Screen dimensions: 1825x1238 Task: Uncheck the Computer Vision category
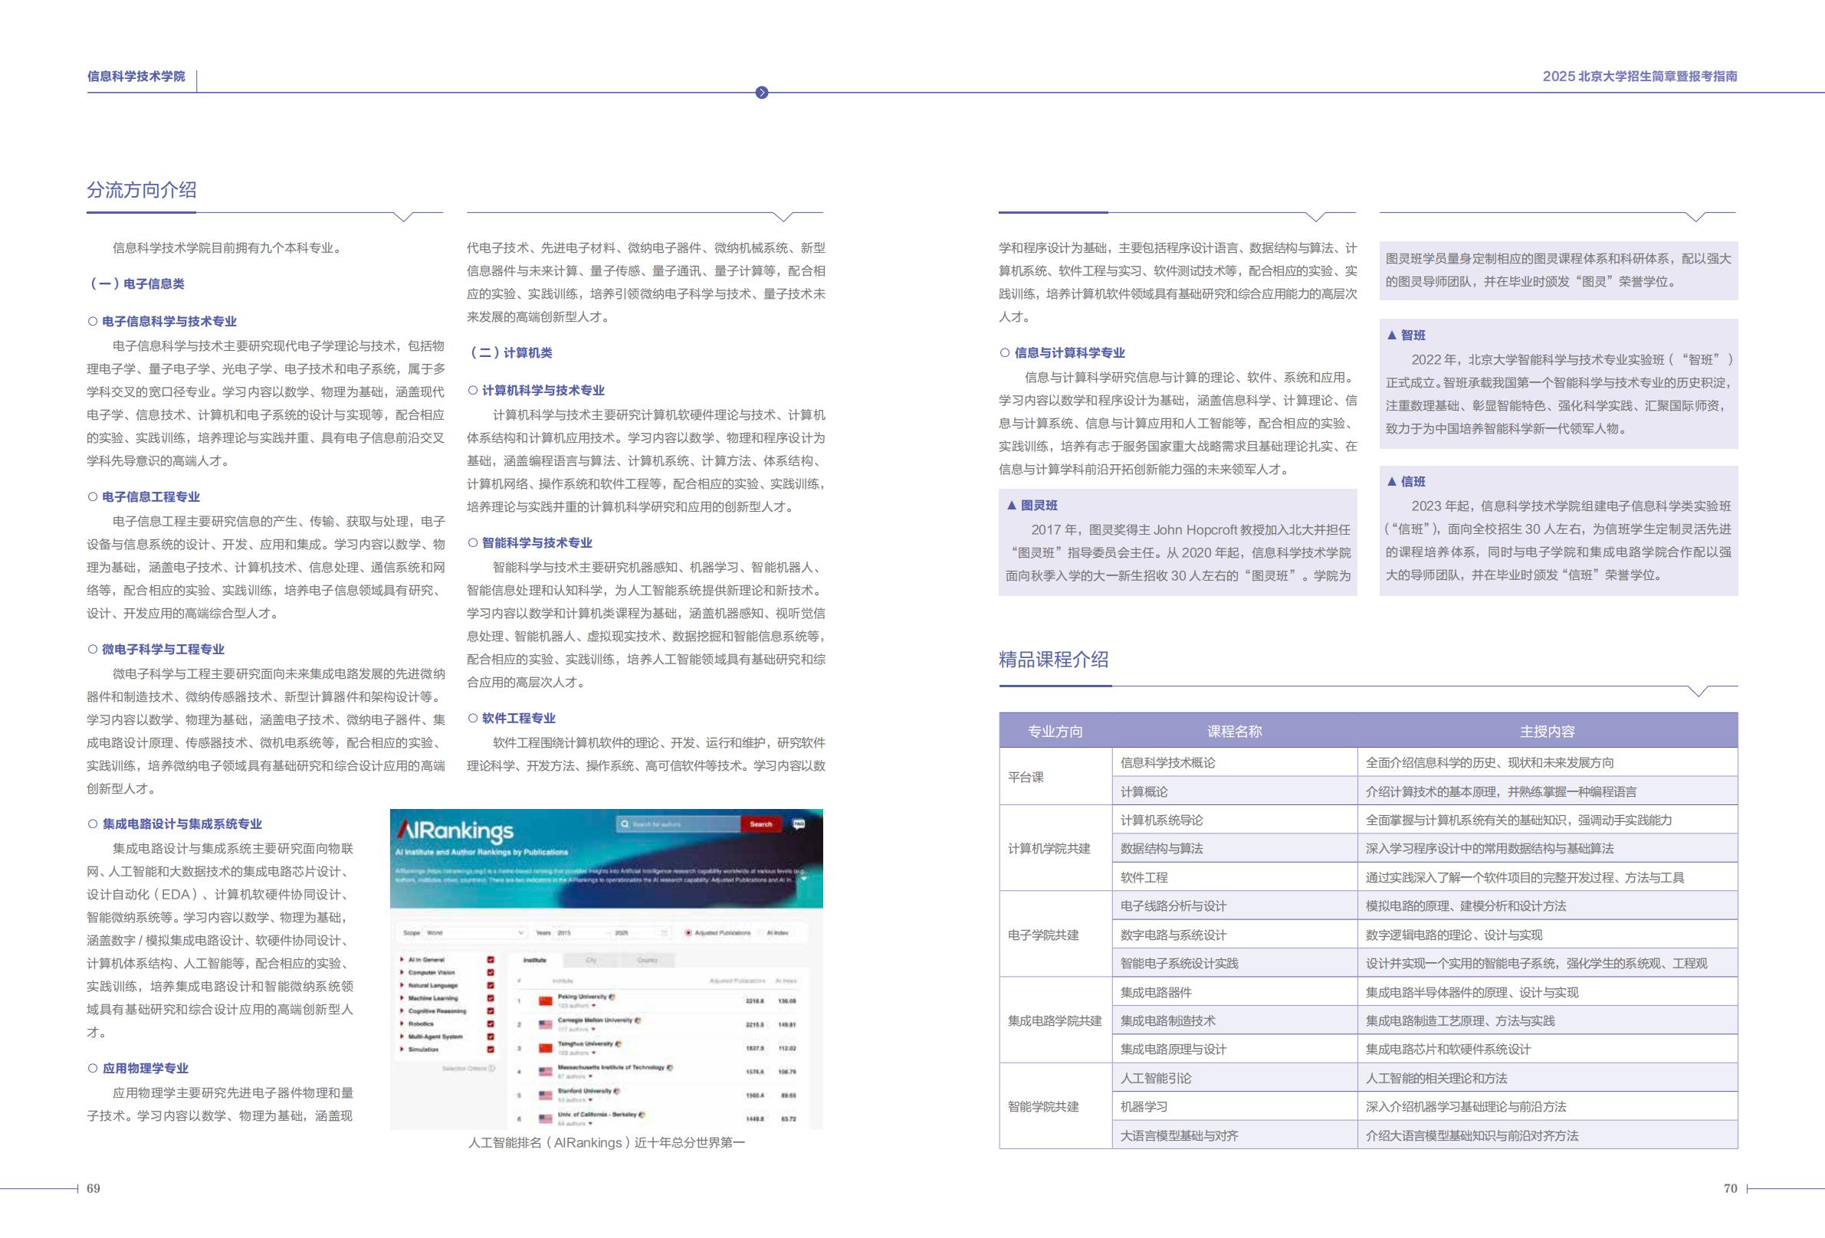click(x=490, y=974)
